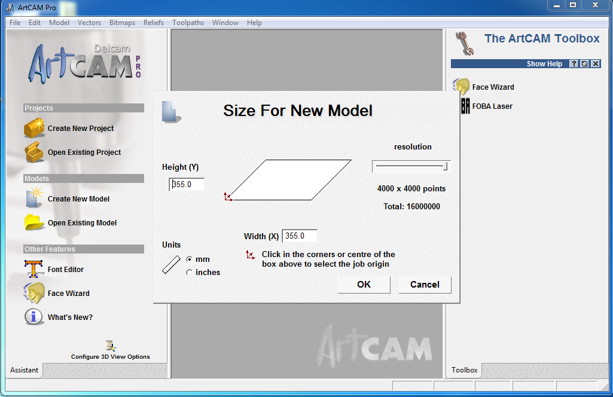Select mm units radio button

tap(189, 259)
